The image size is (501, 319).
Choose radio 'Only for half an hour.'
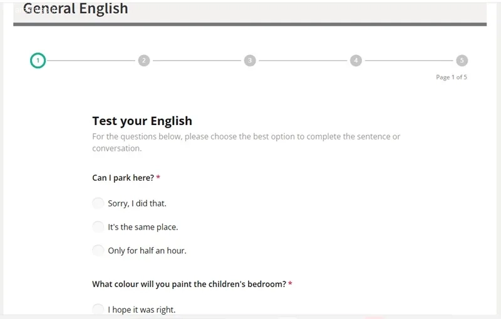pos(98,250)
